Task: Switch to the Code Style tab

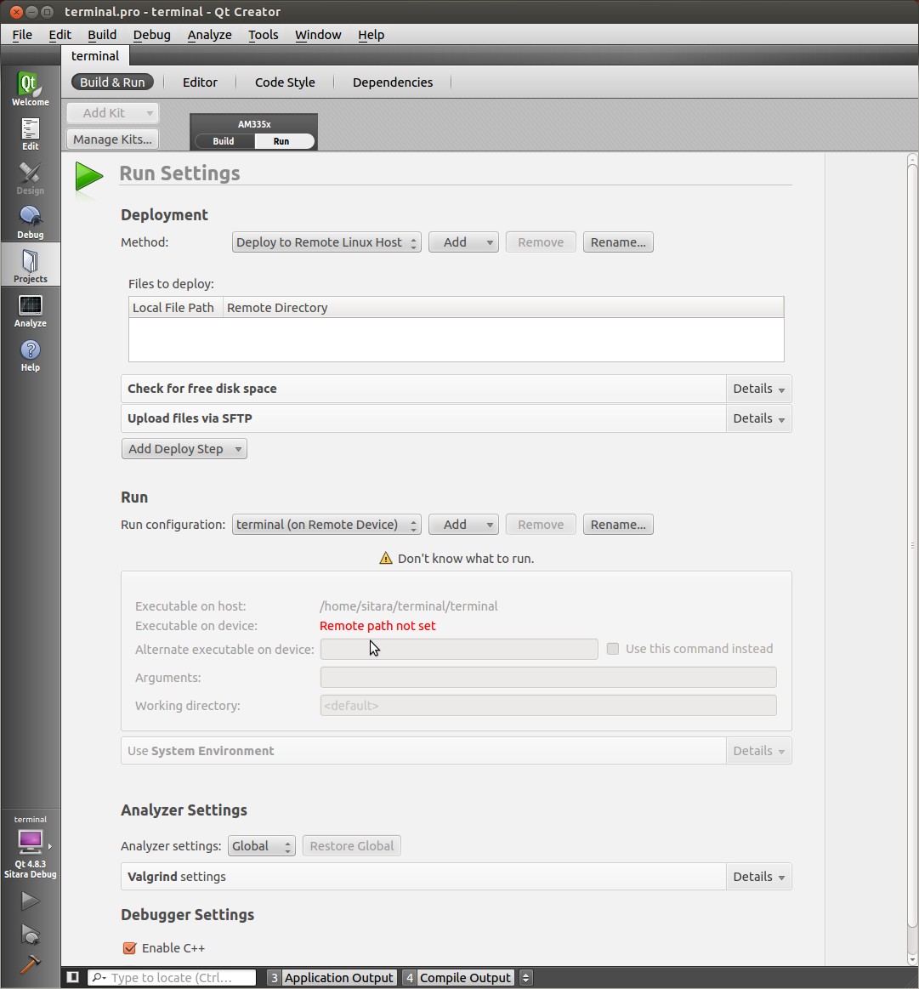Action: pyautogui.click(x=285, y=82)
